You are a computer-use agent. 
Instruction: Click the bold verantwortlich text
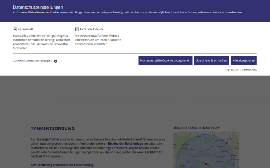click(x=137, y=139)
